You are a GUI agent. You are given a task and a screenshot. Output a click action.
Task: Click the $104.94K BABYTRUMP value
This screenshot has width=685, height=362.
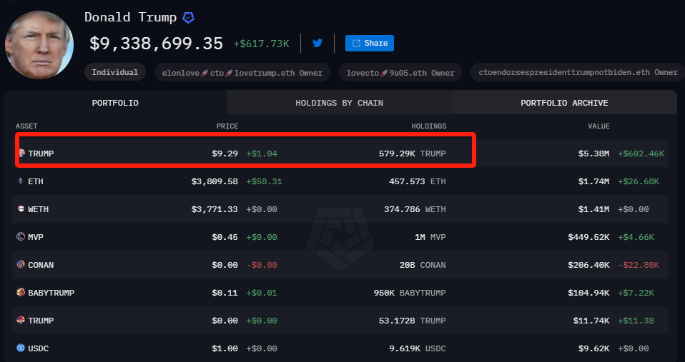click(588, 293)
